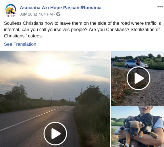Open the three-dot post options menu

(x=160, y=7)
